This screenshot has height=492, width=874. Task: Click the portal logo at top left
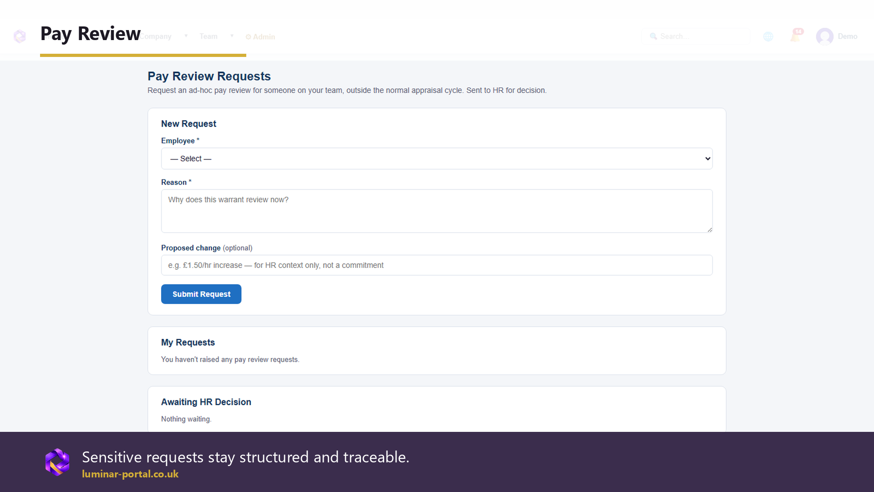point(20,36)
